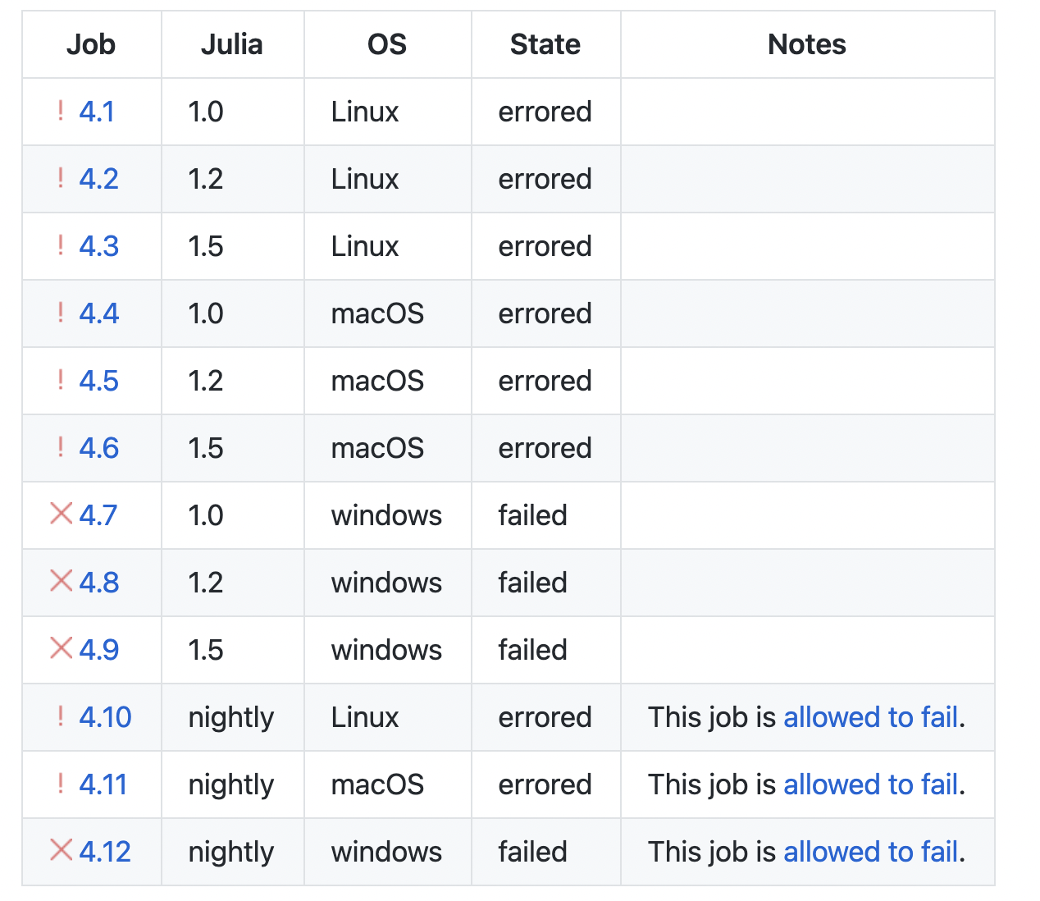Image resolution: width=1040 pixels, height=901 pixels.
Task: Click 'allowed to fail' link for job 4.11
Action: click(870, 784)
